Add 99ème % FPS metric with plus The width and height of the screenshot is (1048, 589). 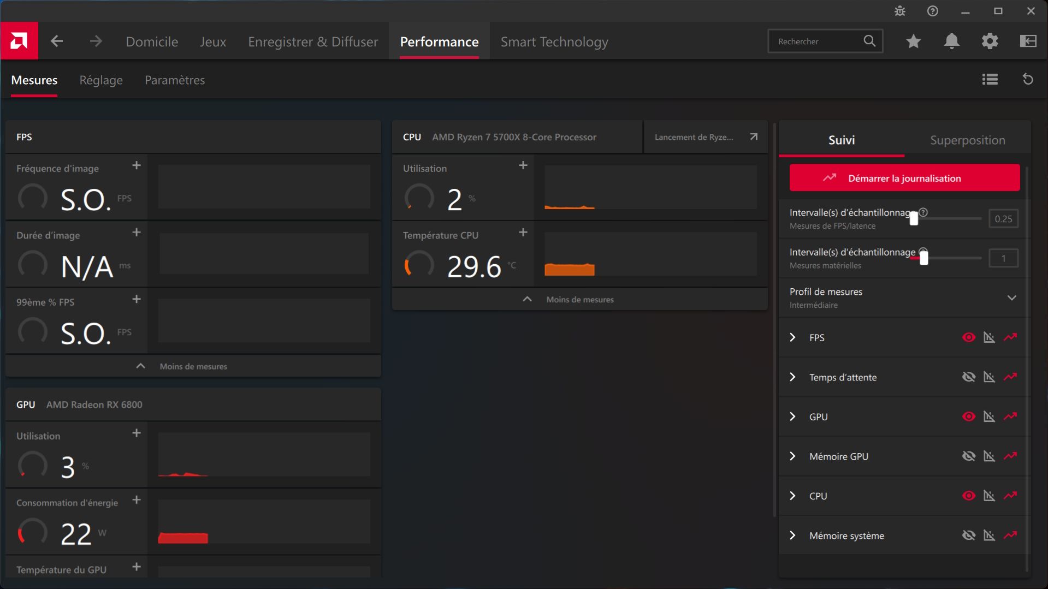(x=137, y=299)
